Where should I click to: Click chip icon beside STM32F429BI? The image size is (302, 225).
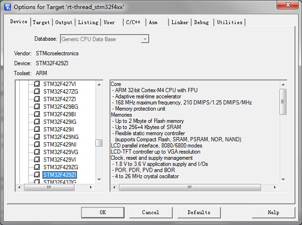tap(37, 114)
